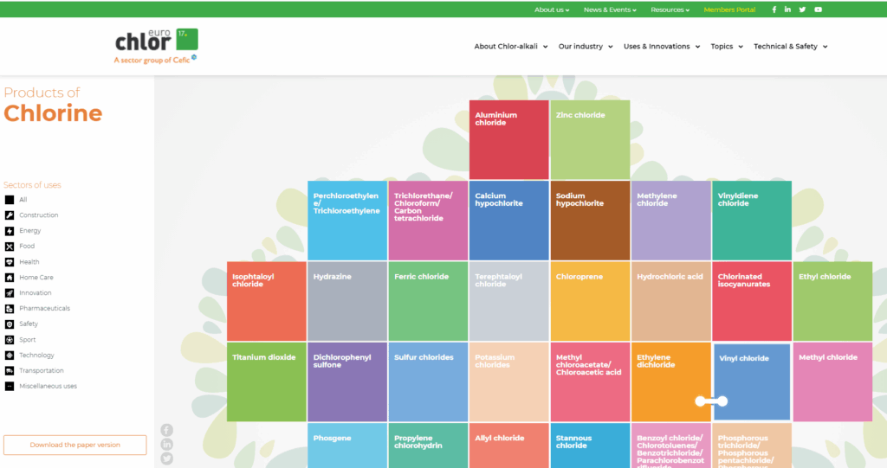The height and width of the screenshot is (468, 887).
Task: Open LinkedIn from the top green bar
Action: tap(787, 10)
